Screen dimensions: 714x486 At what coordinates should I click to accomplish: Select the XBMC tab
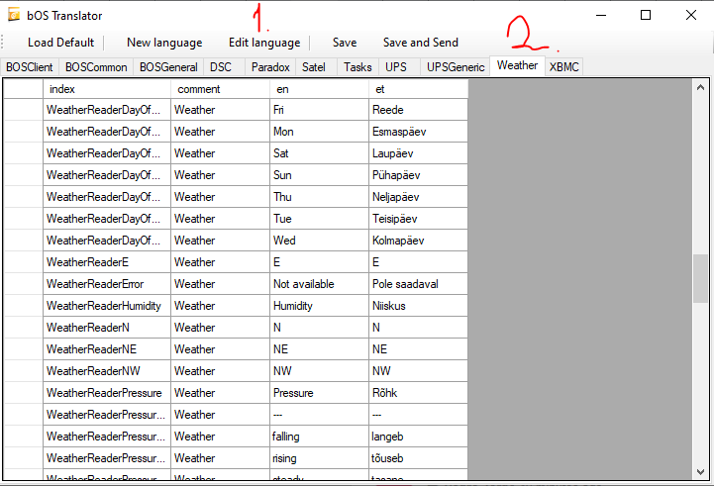coord(564,67)
